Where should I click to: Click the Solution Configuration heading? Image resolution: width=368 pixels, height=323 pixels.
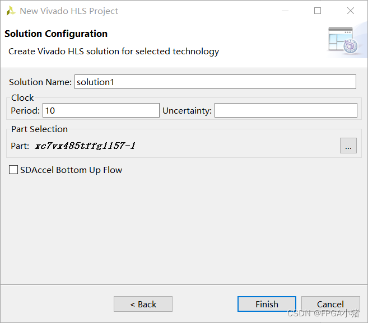pos(56,34)
